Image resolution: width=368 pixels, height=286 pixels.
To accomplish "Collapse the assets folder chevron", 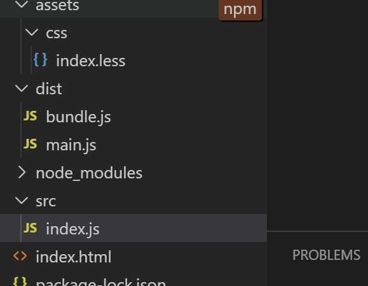I will point(22,4).
